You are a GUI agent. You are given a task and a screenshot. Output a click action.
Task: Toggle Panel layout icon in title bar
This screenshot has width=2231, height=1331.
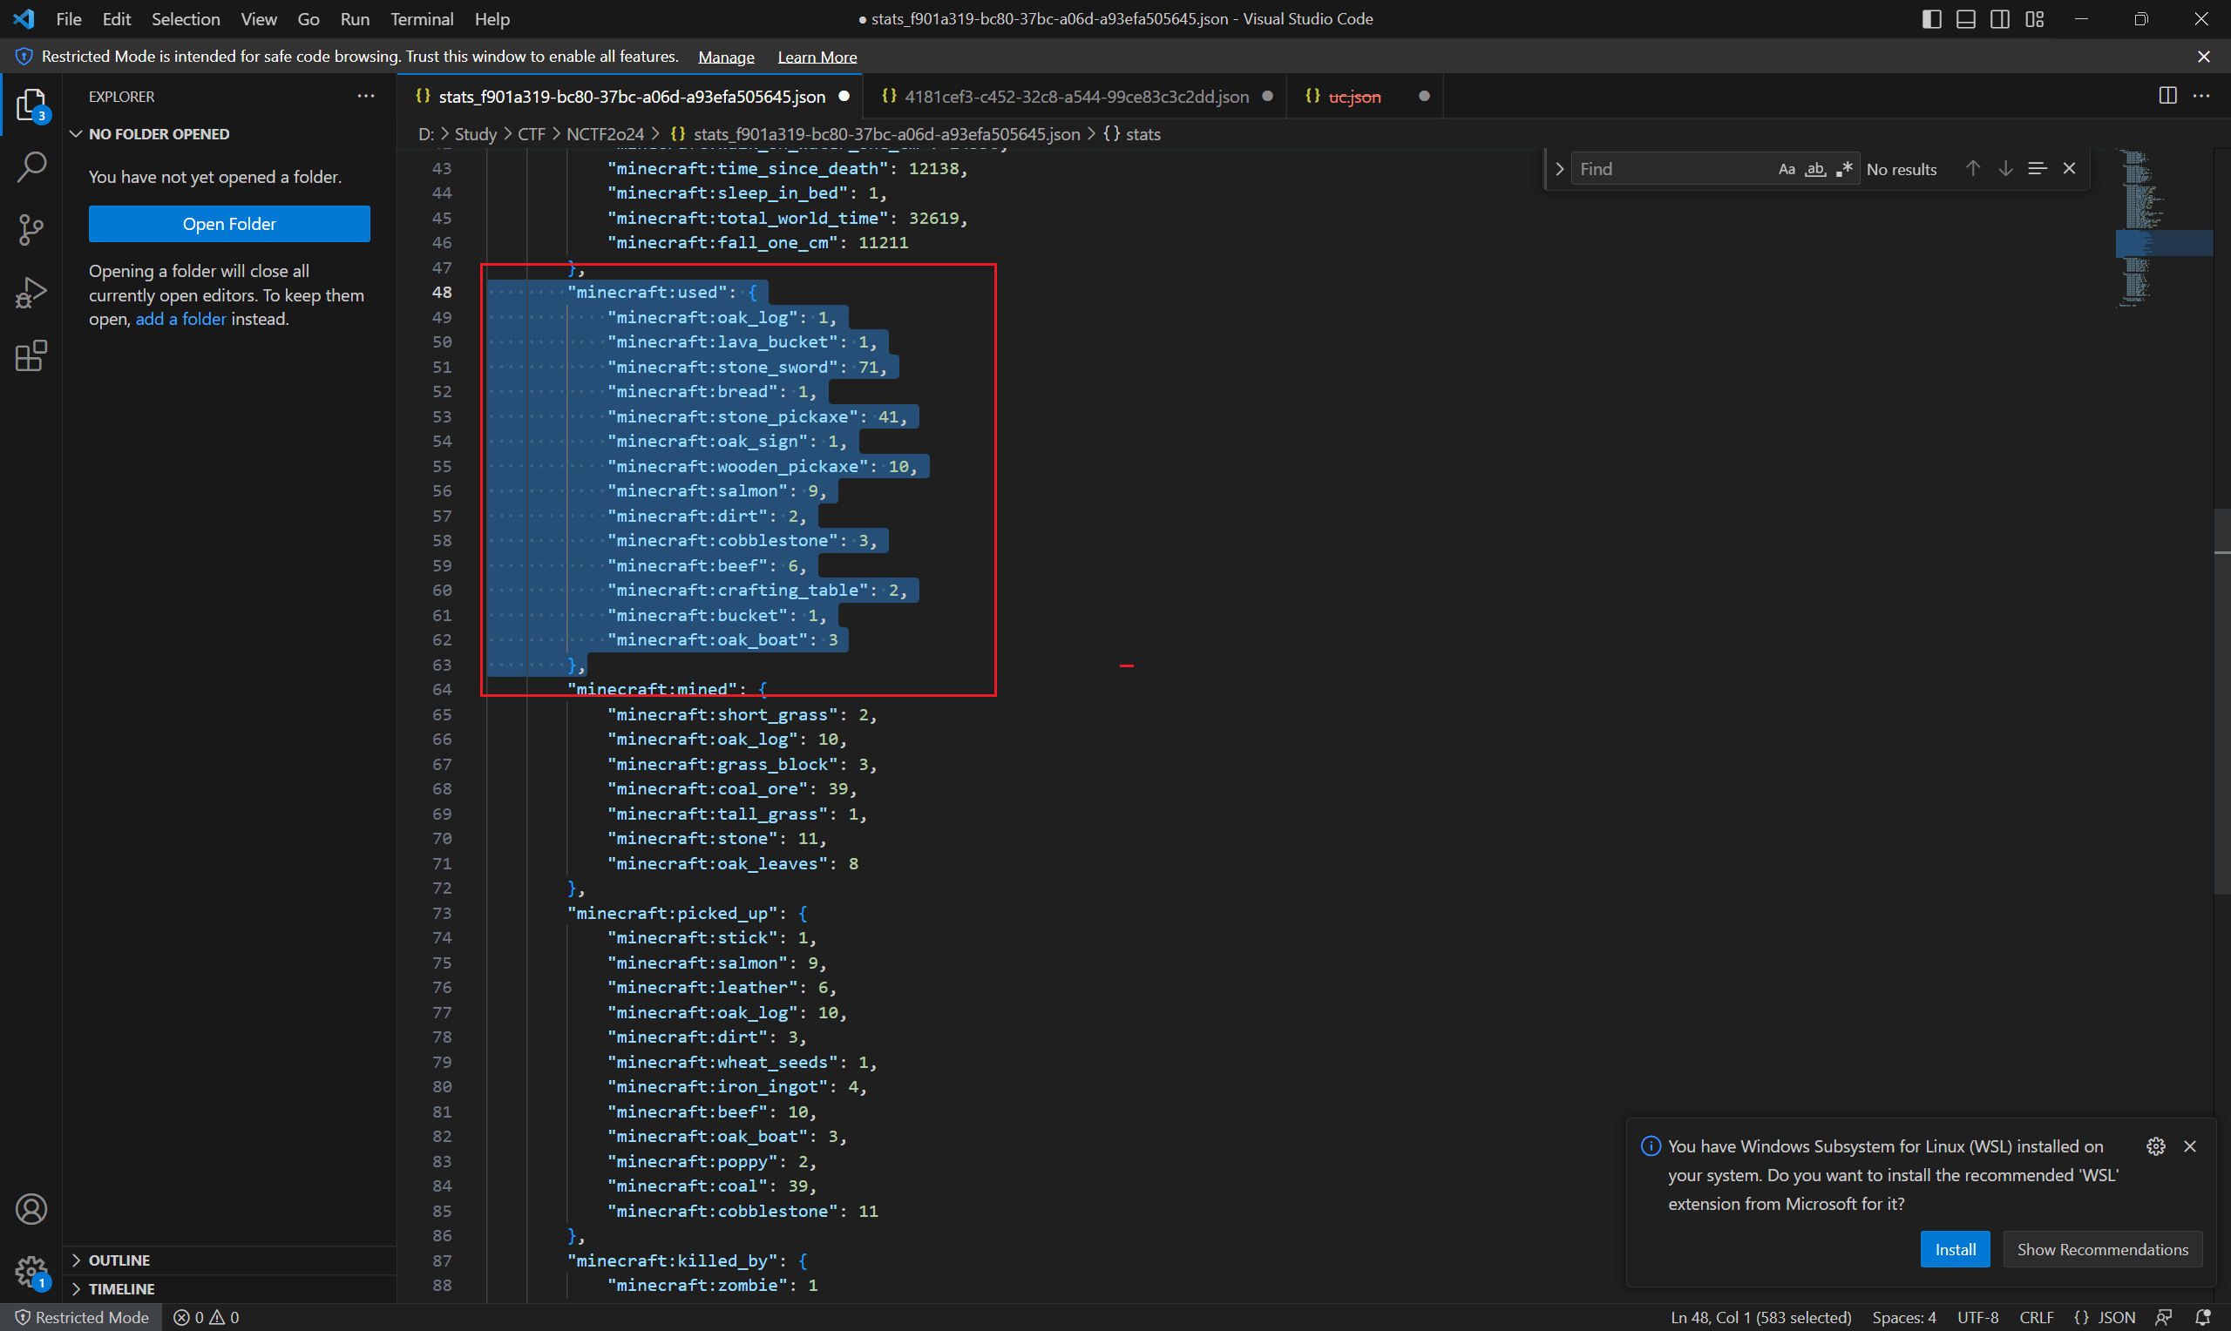[x=1965, y=19]
